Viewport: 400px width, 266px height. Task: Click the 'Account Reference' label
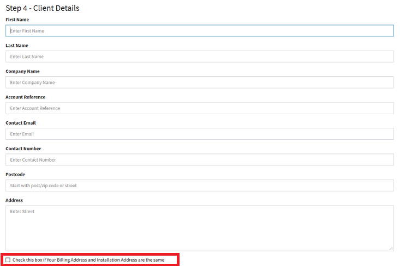[25, 97]
